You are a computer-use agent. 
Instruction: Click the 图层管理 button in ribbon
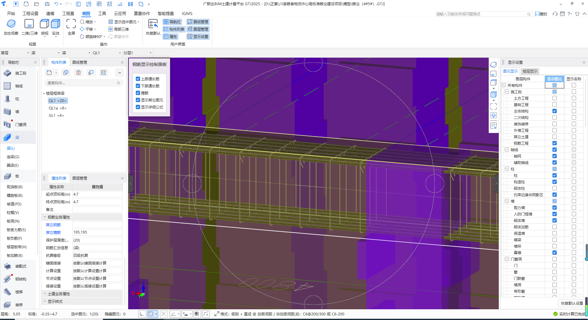[198, 29]
